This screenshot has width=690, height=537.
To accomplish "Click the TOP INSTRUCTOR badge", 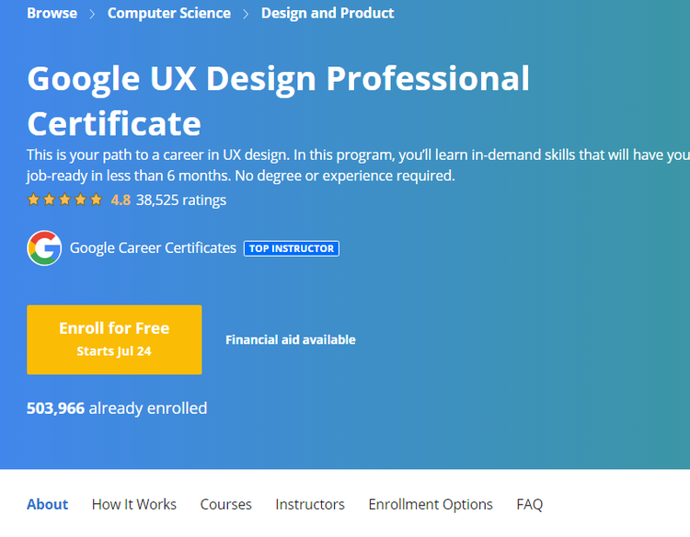I will (x=292, y=248).
